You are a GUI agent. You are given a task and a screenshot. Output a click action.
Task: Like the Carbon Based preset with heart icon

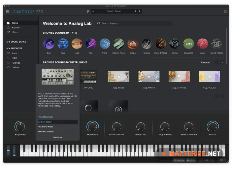pos(93,11)
